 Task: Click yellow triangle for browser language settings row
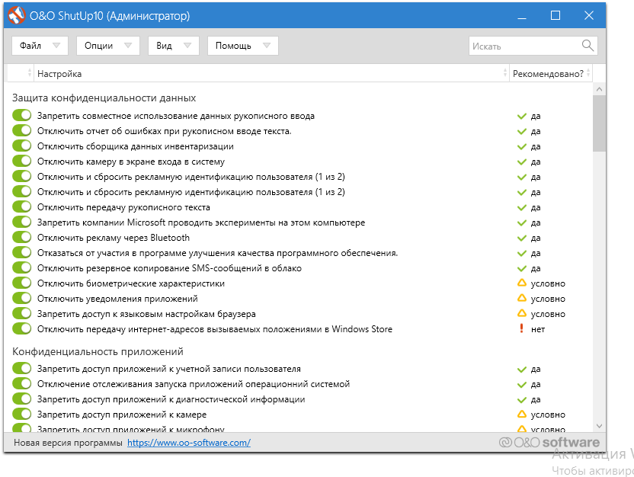point(521,313)
